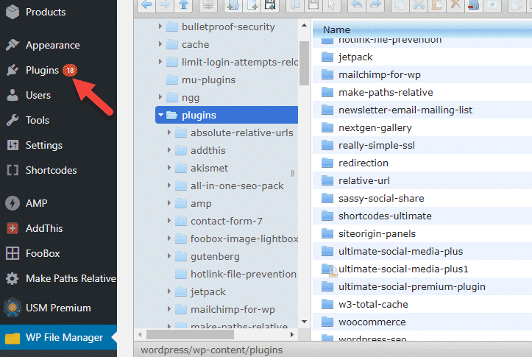The width and height of the screenshot is (532, 357).
Task: Expand the ngg folder in tree
Action: coord(160,96)
